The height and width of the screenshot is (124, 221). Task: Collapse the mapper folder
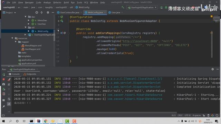[x=16, y=42]
